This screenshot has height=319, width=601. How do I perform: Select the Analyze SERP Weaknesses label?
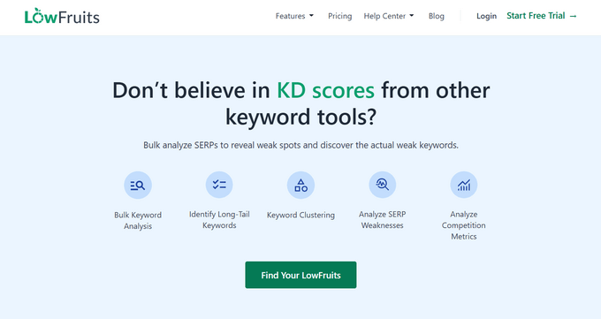pos(382,220)
